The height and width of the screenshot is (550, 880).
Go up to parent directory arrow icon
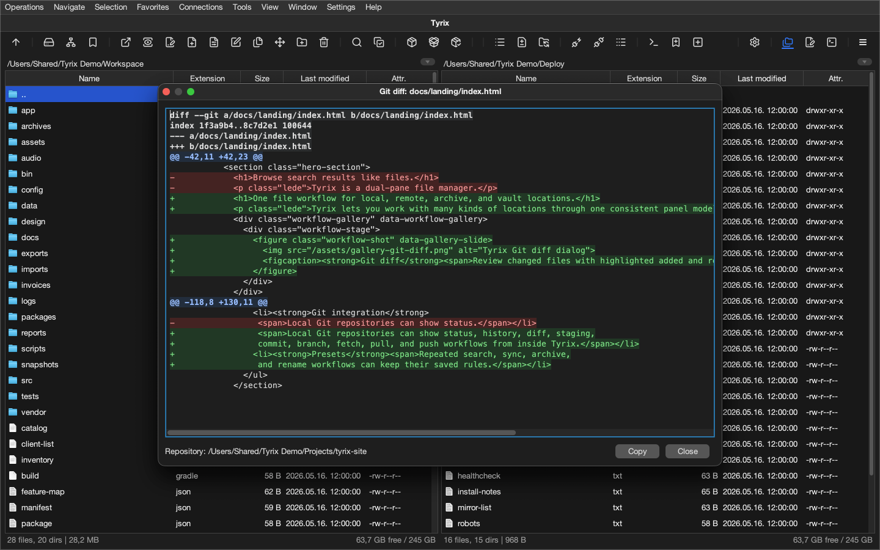tap(16, 42)
